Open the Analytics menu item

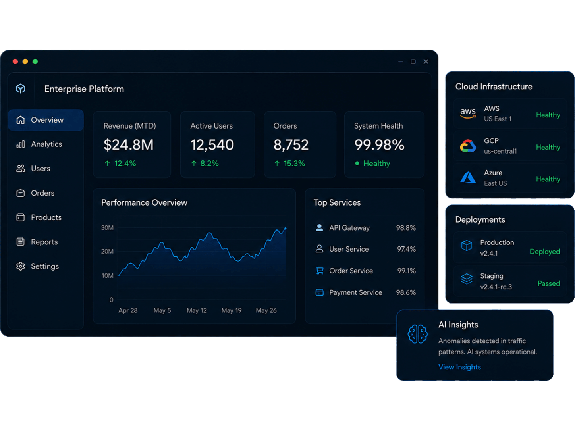(x=46, y=144)
